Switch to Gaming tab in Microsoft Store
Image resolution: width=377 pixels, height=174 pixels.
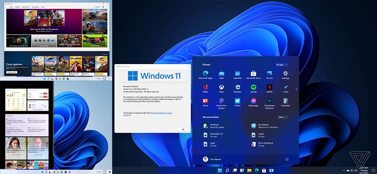click(x=17, y=7)
